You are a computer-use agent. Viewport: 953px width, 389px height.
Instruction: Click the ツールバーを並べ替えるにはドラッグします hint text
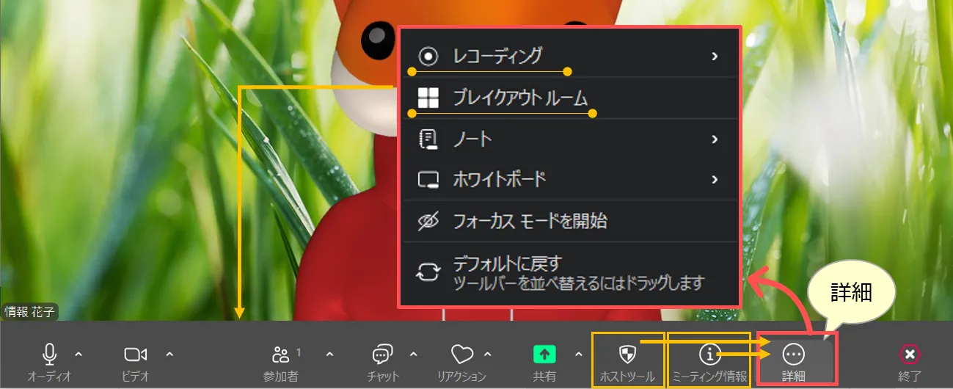coord(578,282)
